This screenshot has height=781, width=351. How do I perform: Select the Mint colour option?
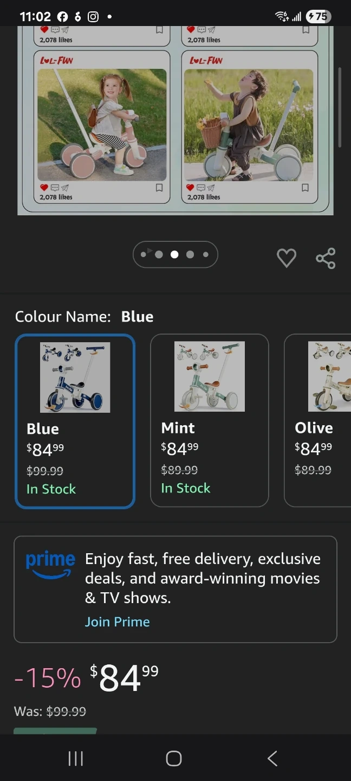210,421
